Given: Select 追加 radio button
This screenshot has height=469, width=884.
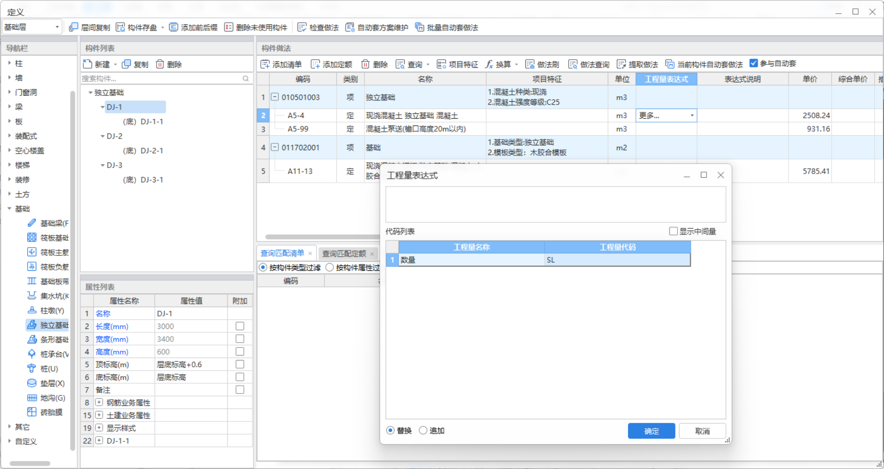Looking at the screenshot, I should click(423, 430).
